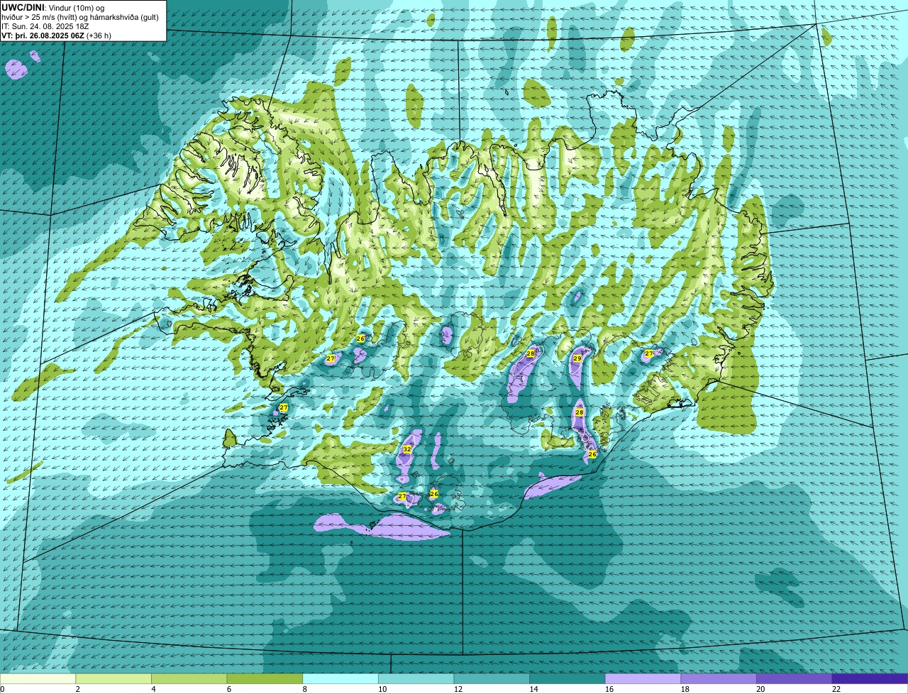Click the legend scale tick label "20"
The image size is (908, 694).
pyautogui.click(x=760, y=689)
